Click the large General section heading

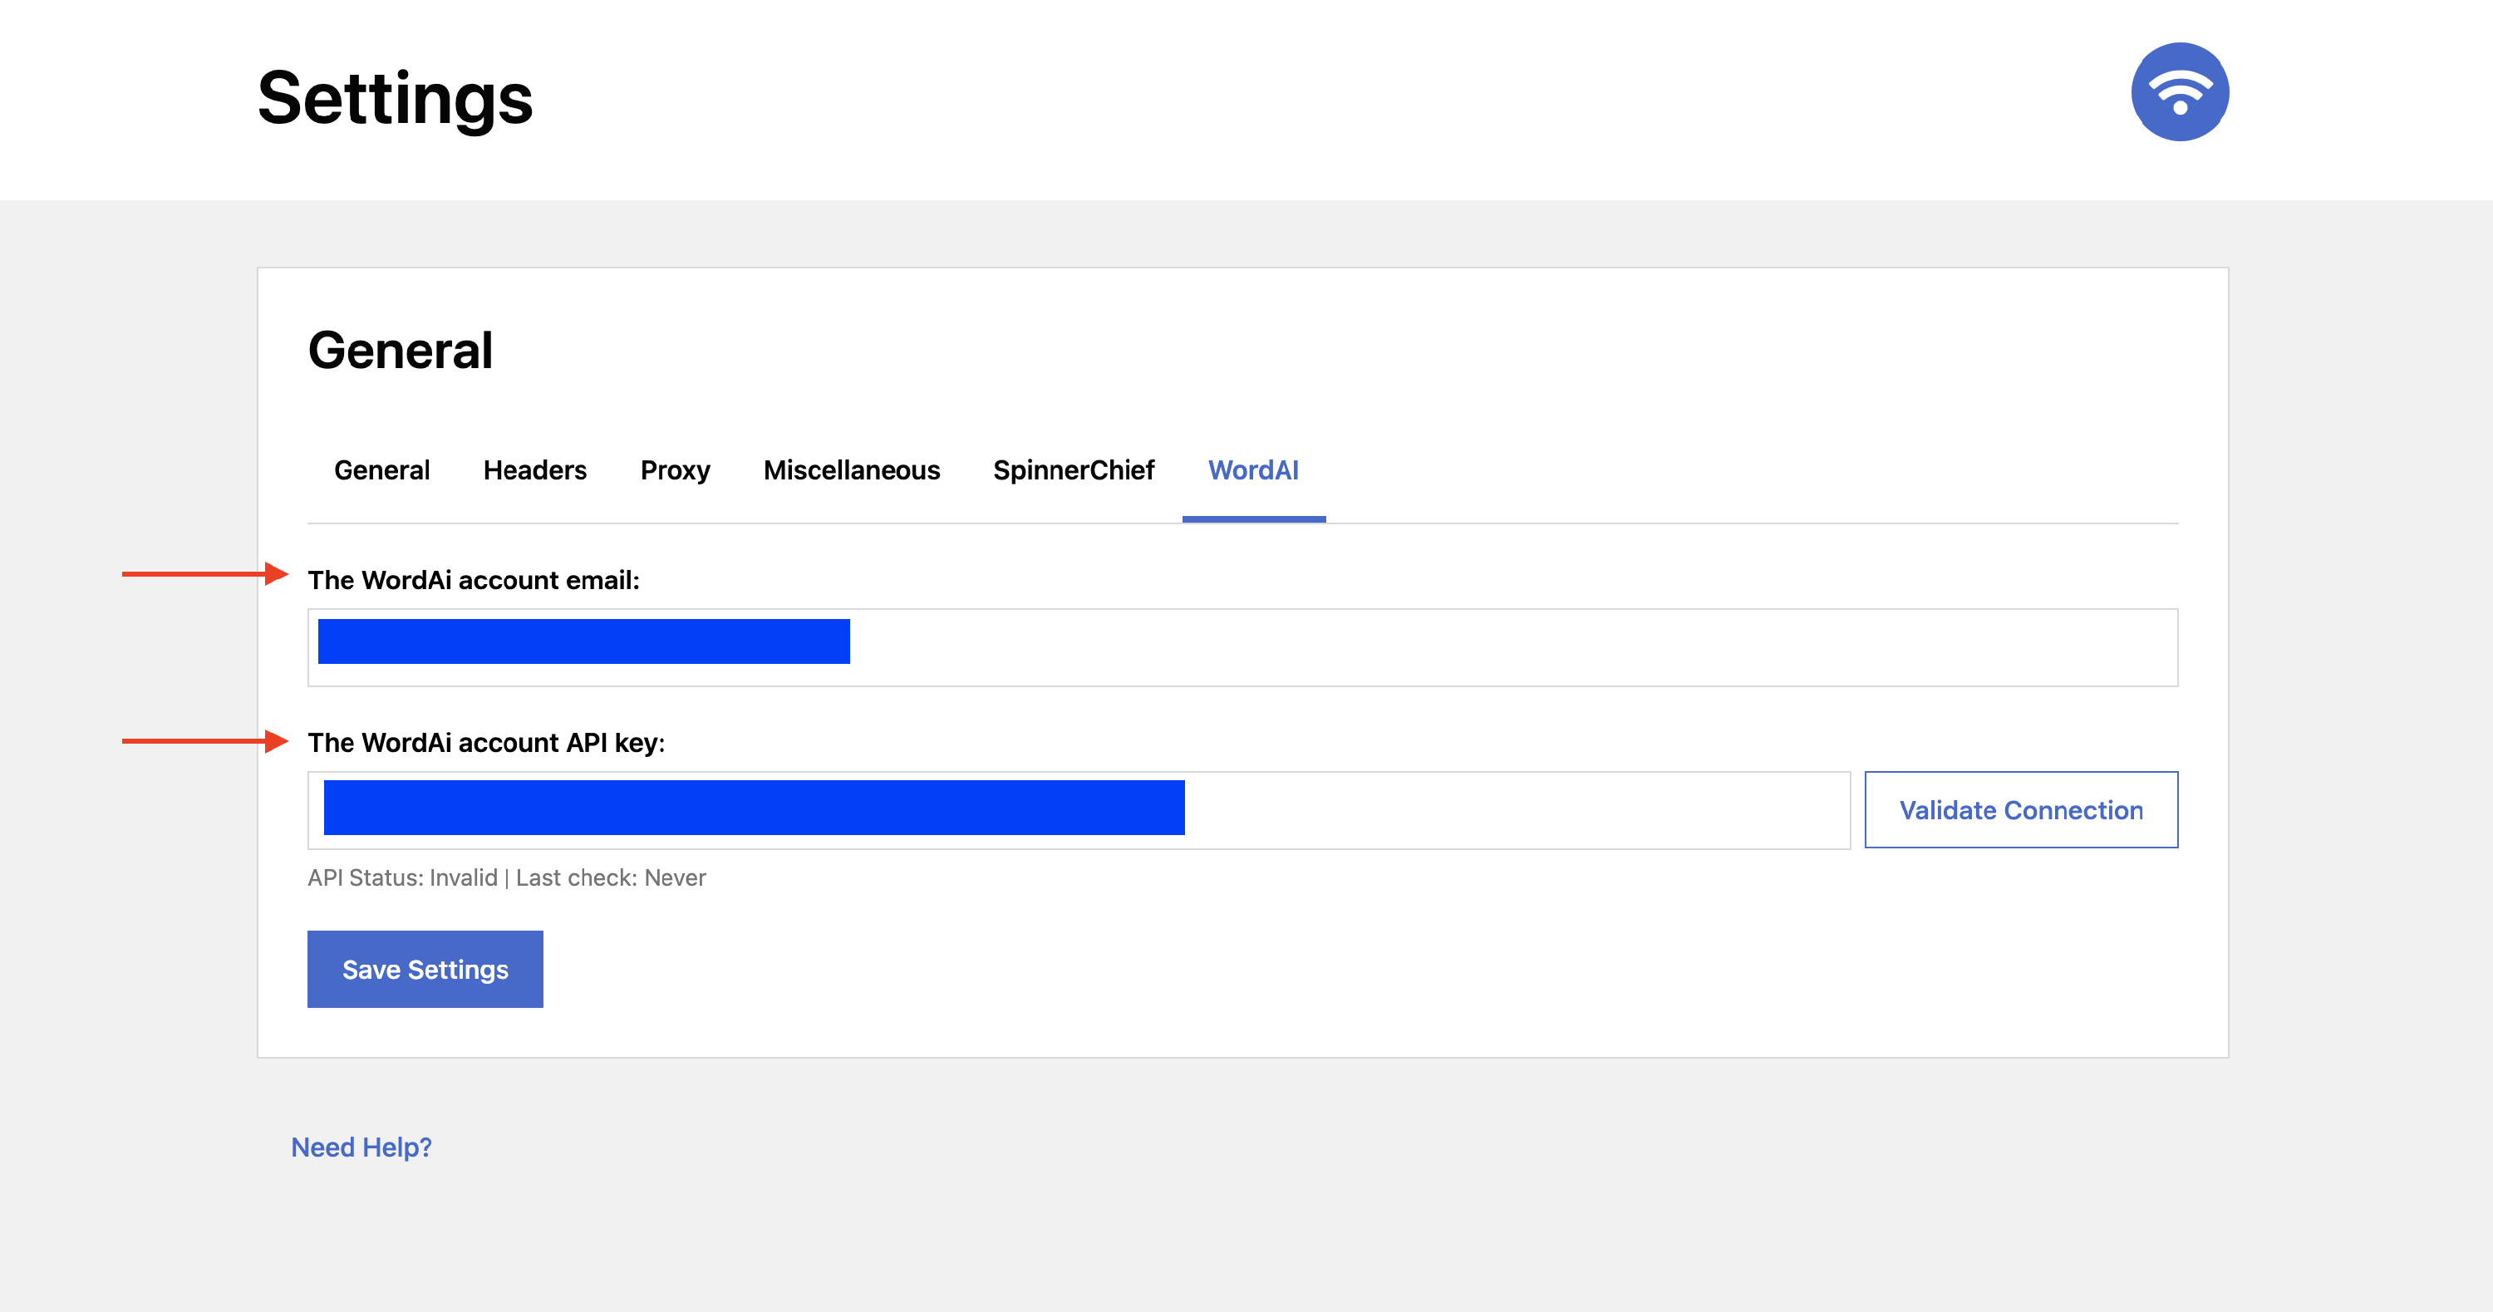[400, 351]
